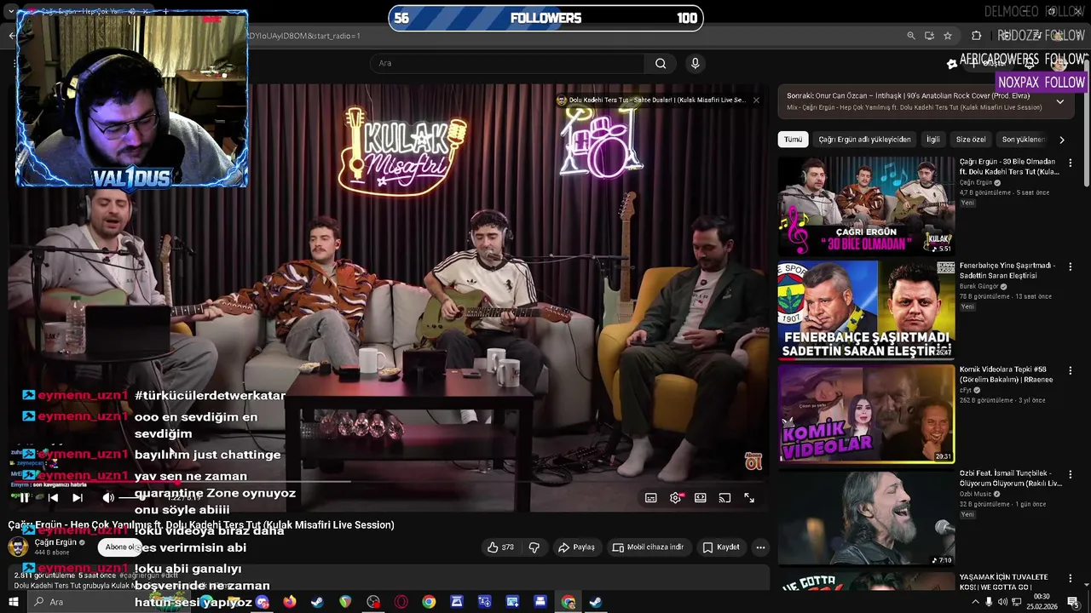Image resolution: width=1091 pixels, height=613 pixels.
Task: Open the browser extensions puzzle icon
Action: [977, 36]
